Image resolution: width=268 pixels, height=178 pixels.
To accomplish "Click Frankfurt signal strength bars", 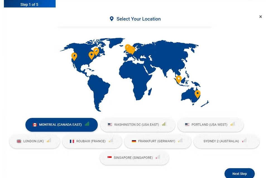I will coord(180,140).
